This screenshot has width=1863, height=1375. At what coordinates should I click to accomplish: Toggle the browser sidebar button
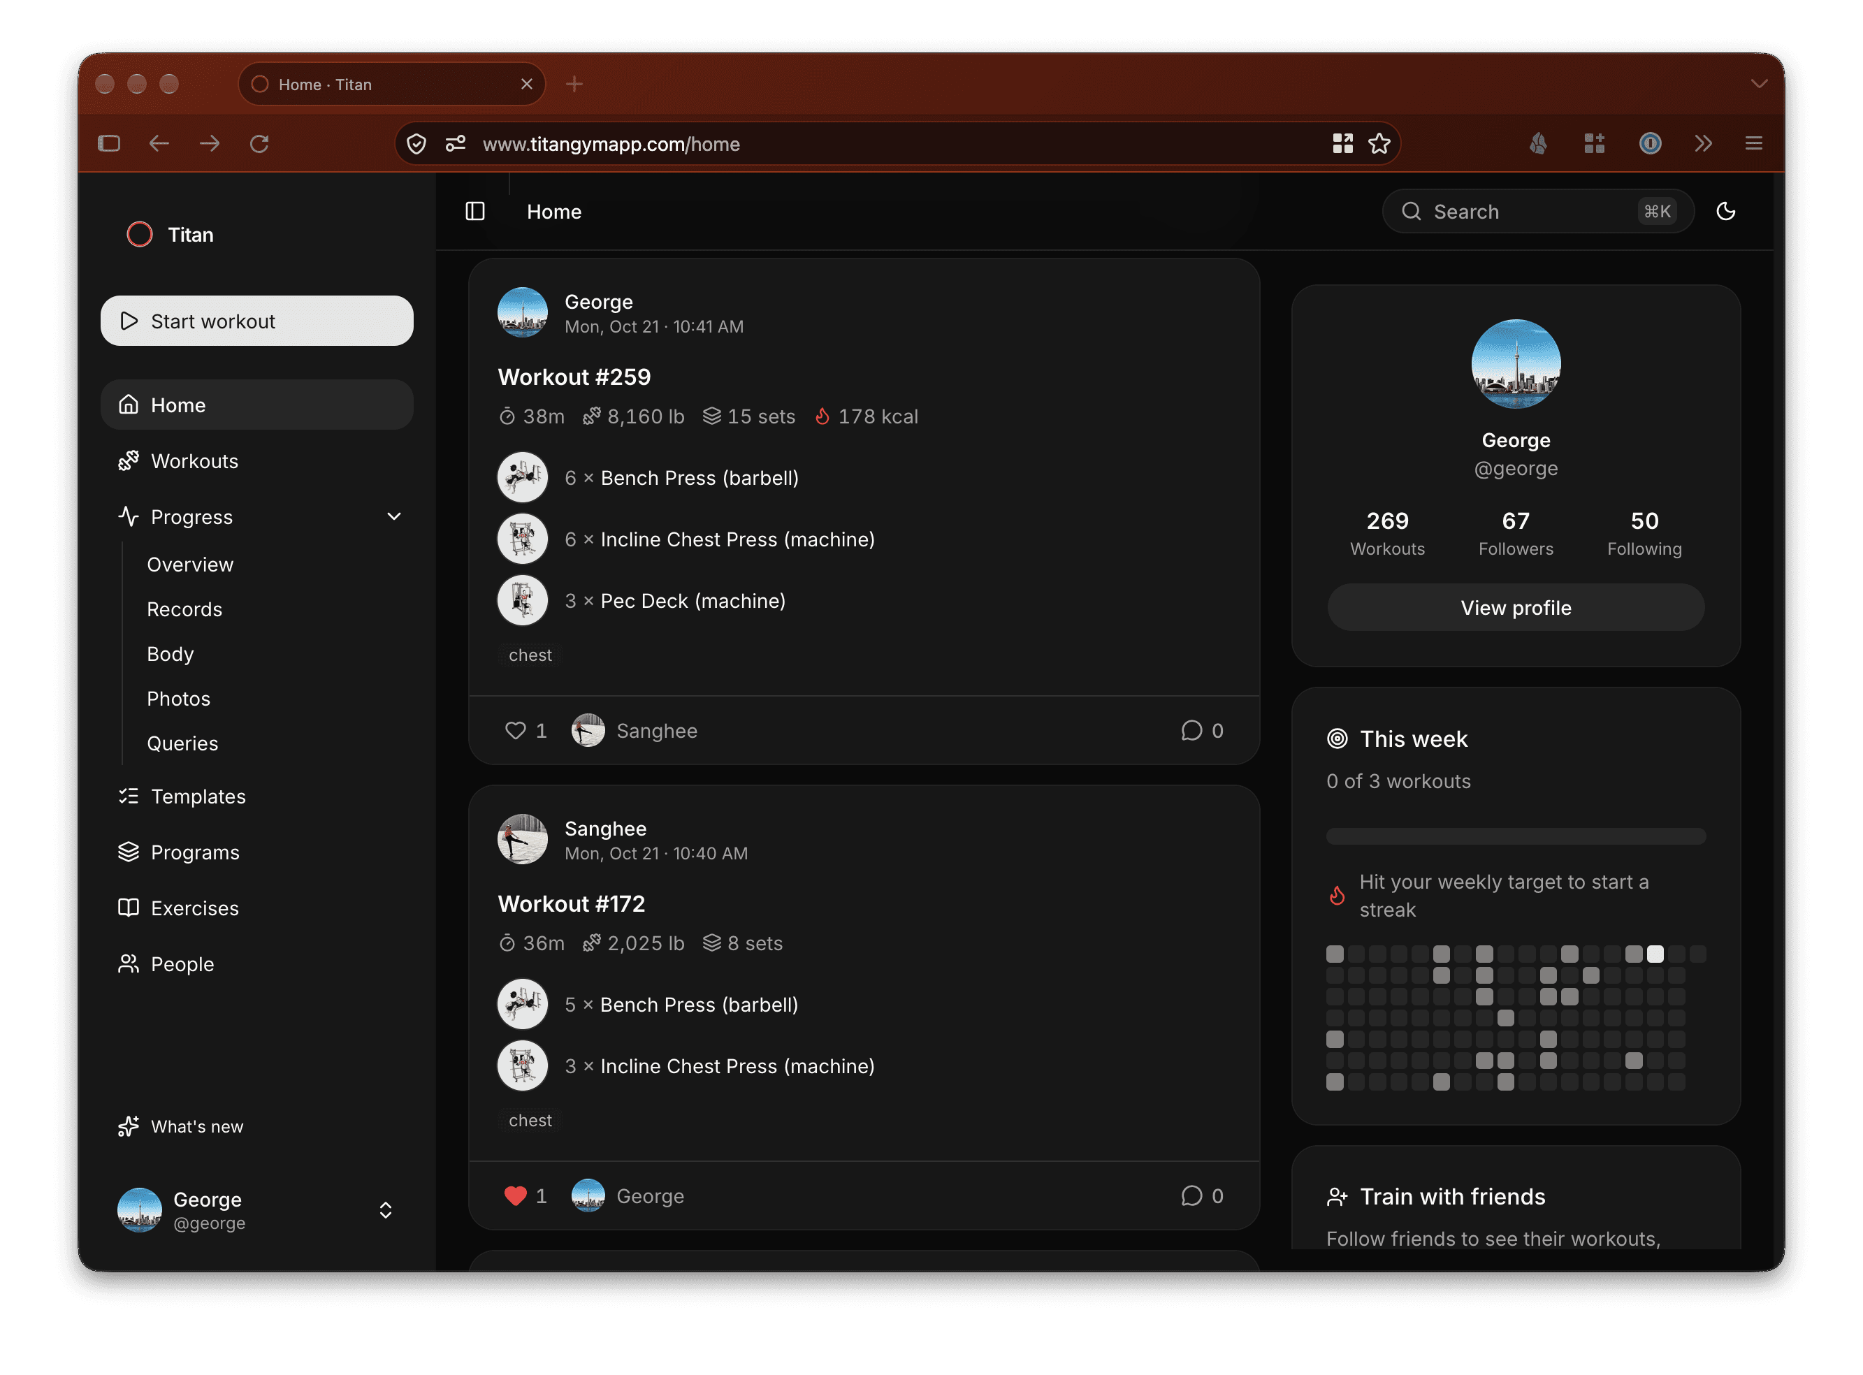[109, 144]
